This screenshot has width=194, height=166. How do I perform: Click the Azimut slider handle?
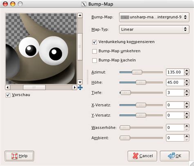(137, 72)
